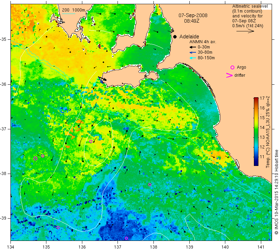The width and height of the screenshot is (279, 251).
Task: Click the '136' longitude axis label
Action: 82,247
